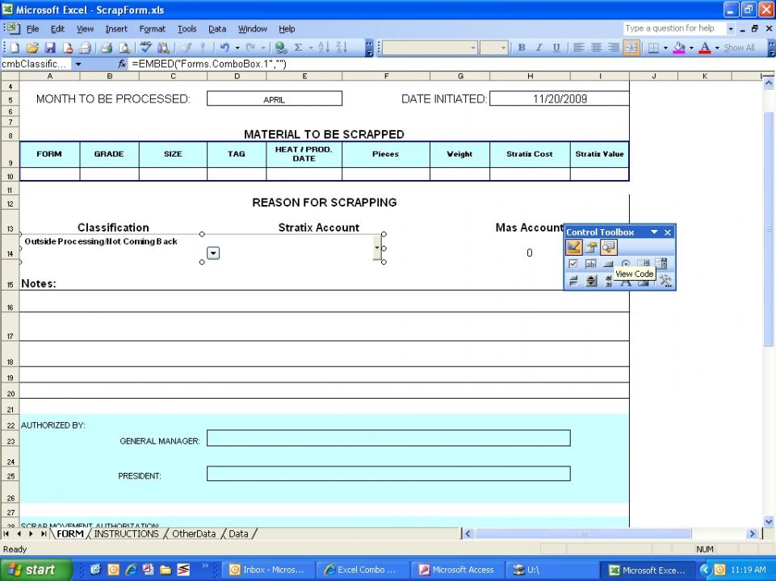Open the Classification combo box arrow
This screenshot has height=581, width=776.
point(213,253)
